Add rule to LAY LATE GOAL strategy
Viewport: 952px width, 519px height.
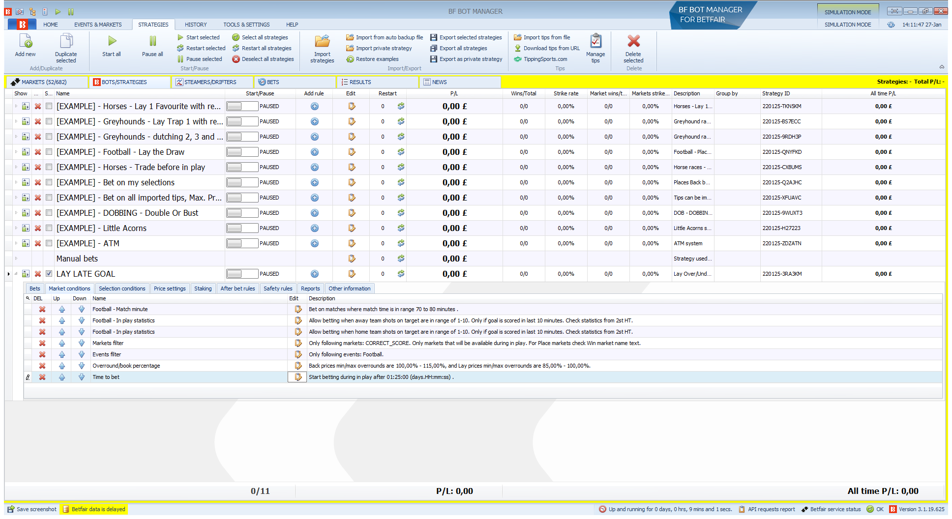314,274
